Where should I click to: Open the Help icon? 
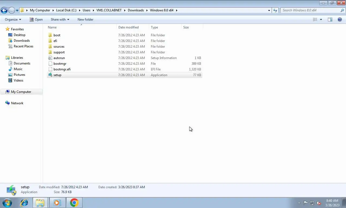340,19
